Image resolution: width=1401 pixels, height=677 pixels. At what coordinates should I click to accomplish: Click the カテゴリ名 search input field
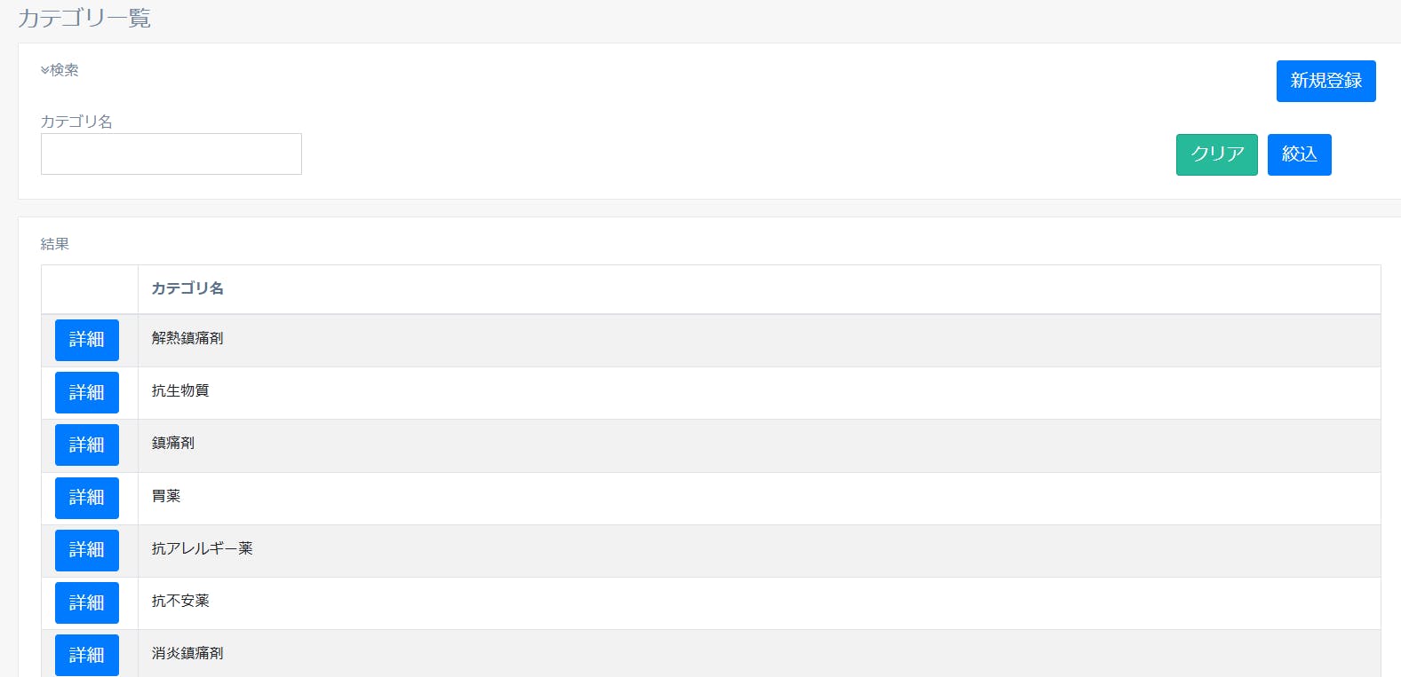point(171,154)
